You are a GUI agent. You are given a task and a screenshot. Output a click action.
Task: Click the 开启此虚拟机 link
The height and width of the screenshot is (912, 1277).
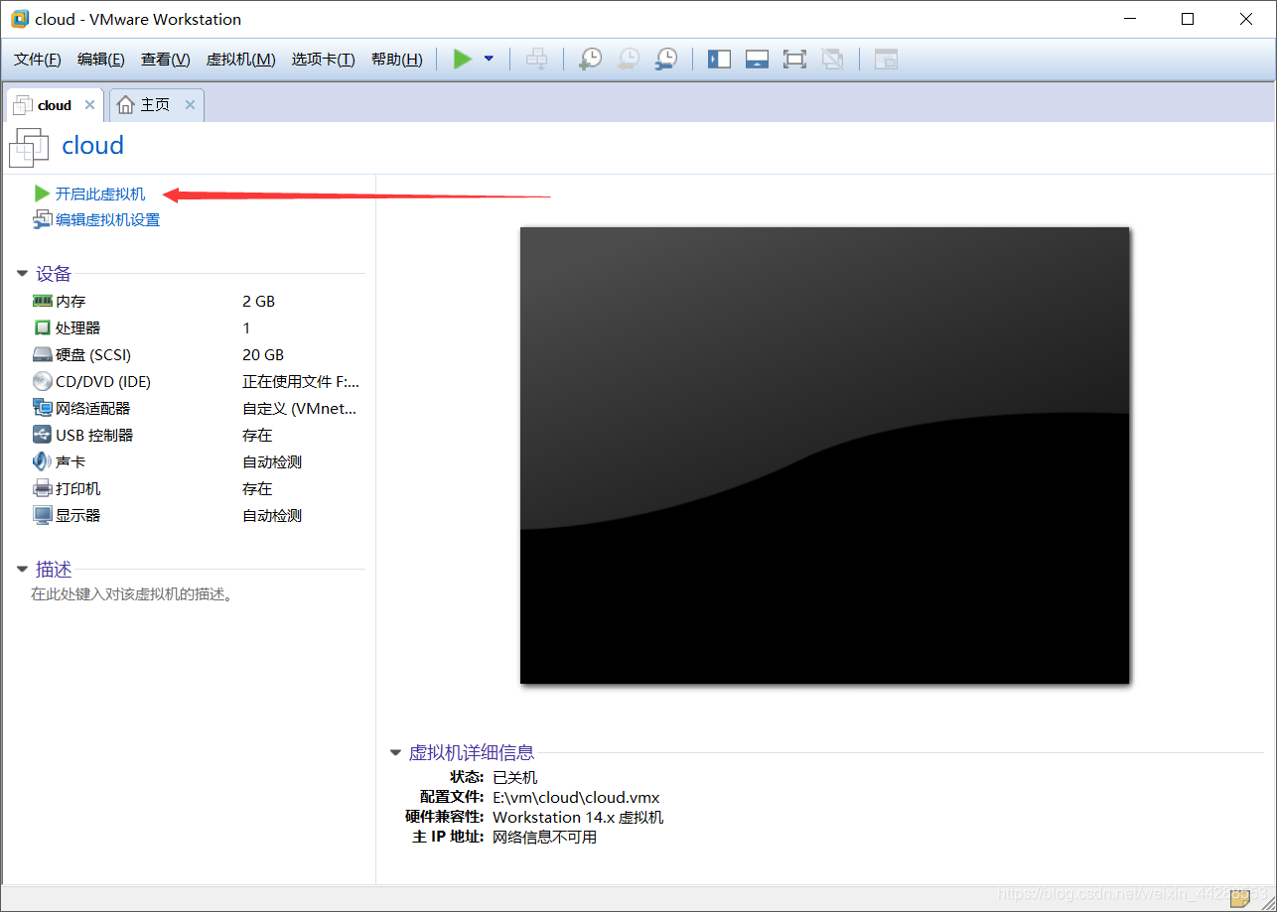(99, 194)
